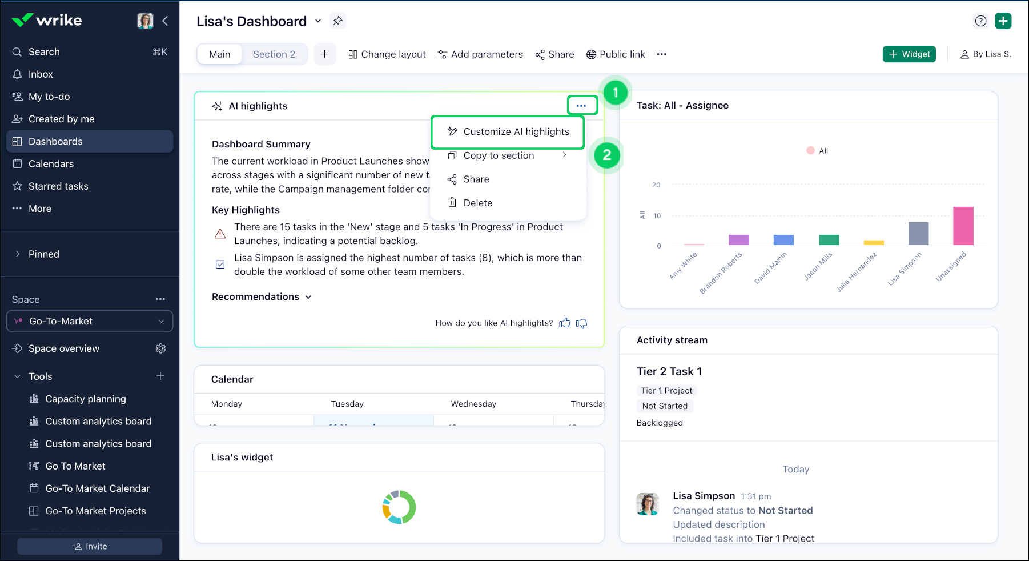The height and width of the screenshot is (561, 1029).
Task: Expand the Pinned section
Action: click(x=18, y=254)
